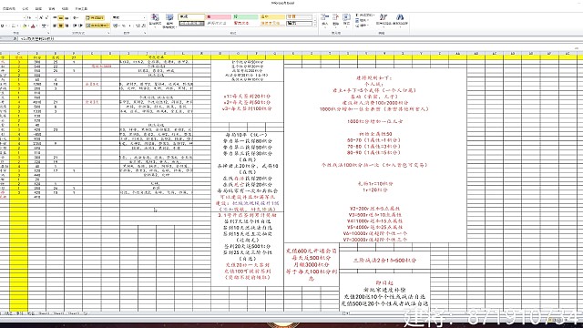The width and height of the screenshot is (583, 328).
Task: Expand the font color dropdown arrow
Action: point(36,26)
